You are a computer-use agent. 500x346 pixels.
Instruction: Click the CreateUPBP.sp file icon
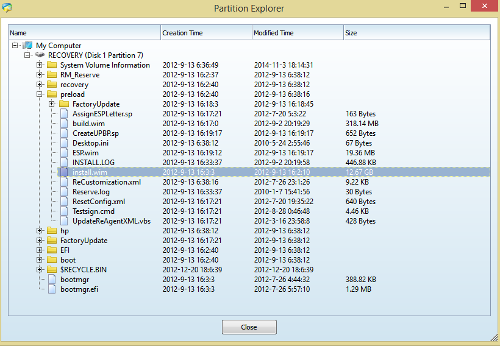click(64, 133)
